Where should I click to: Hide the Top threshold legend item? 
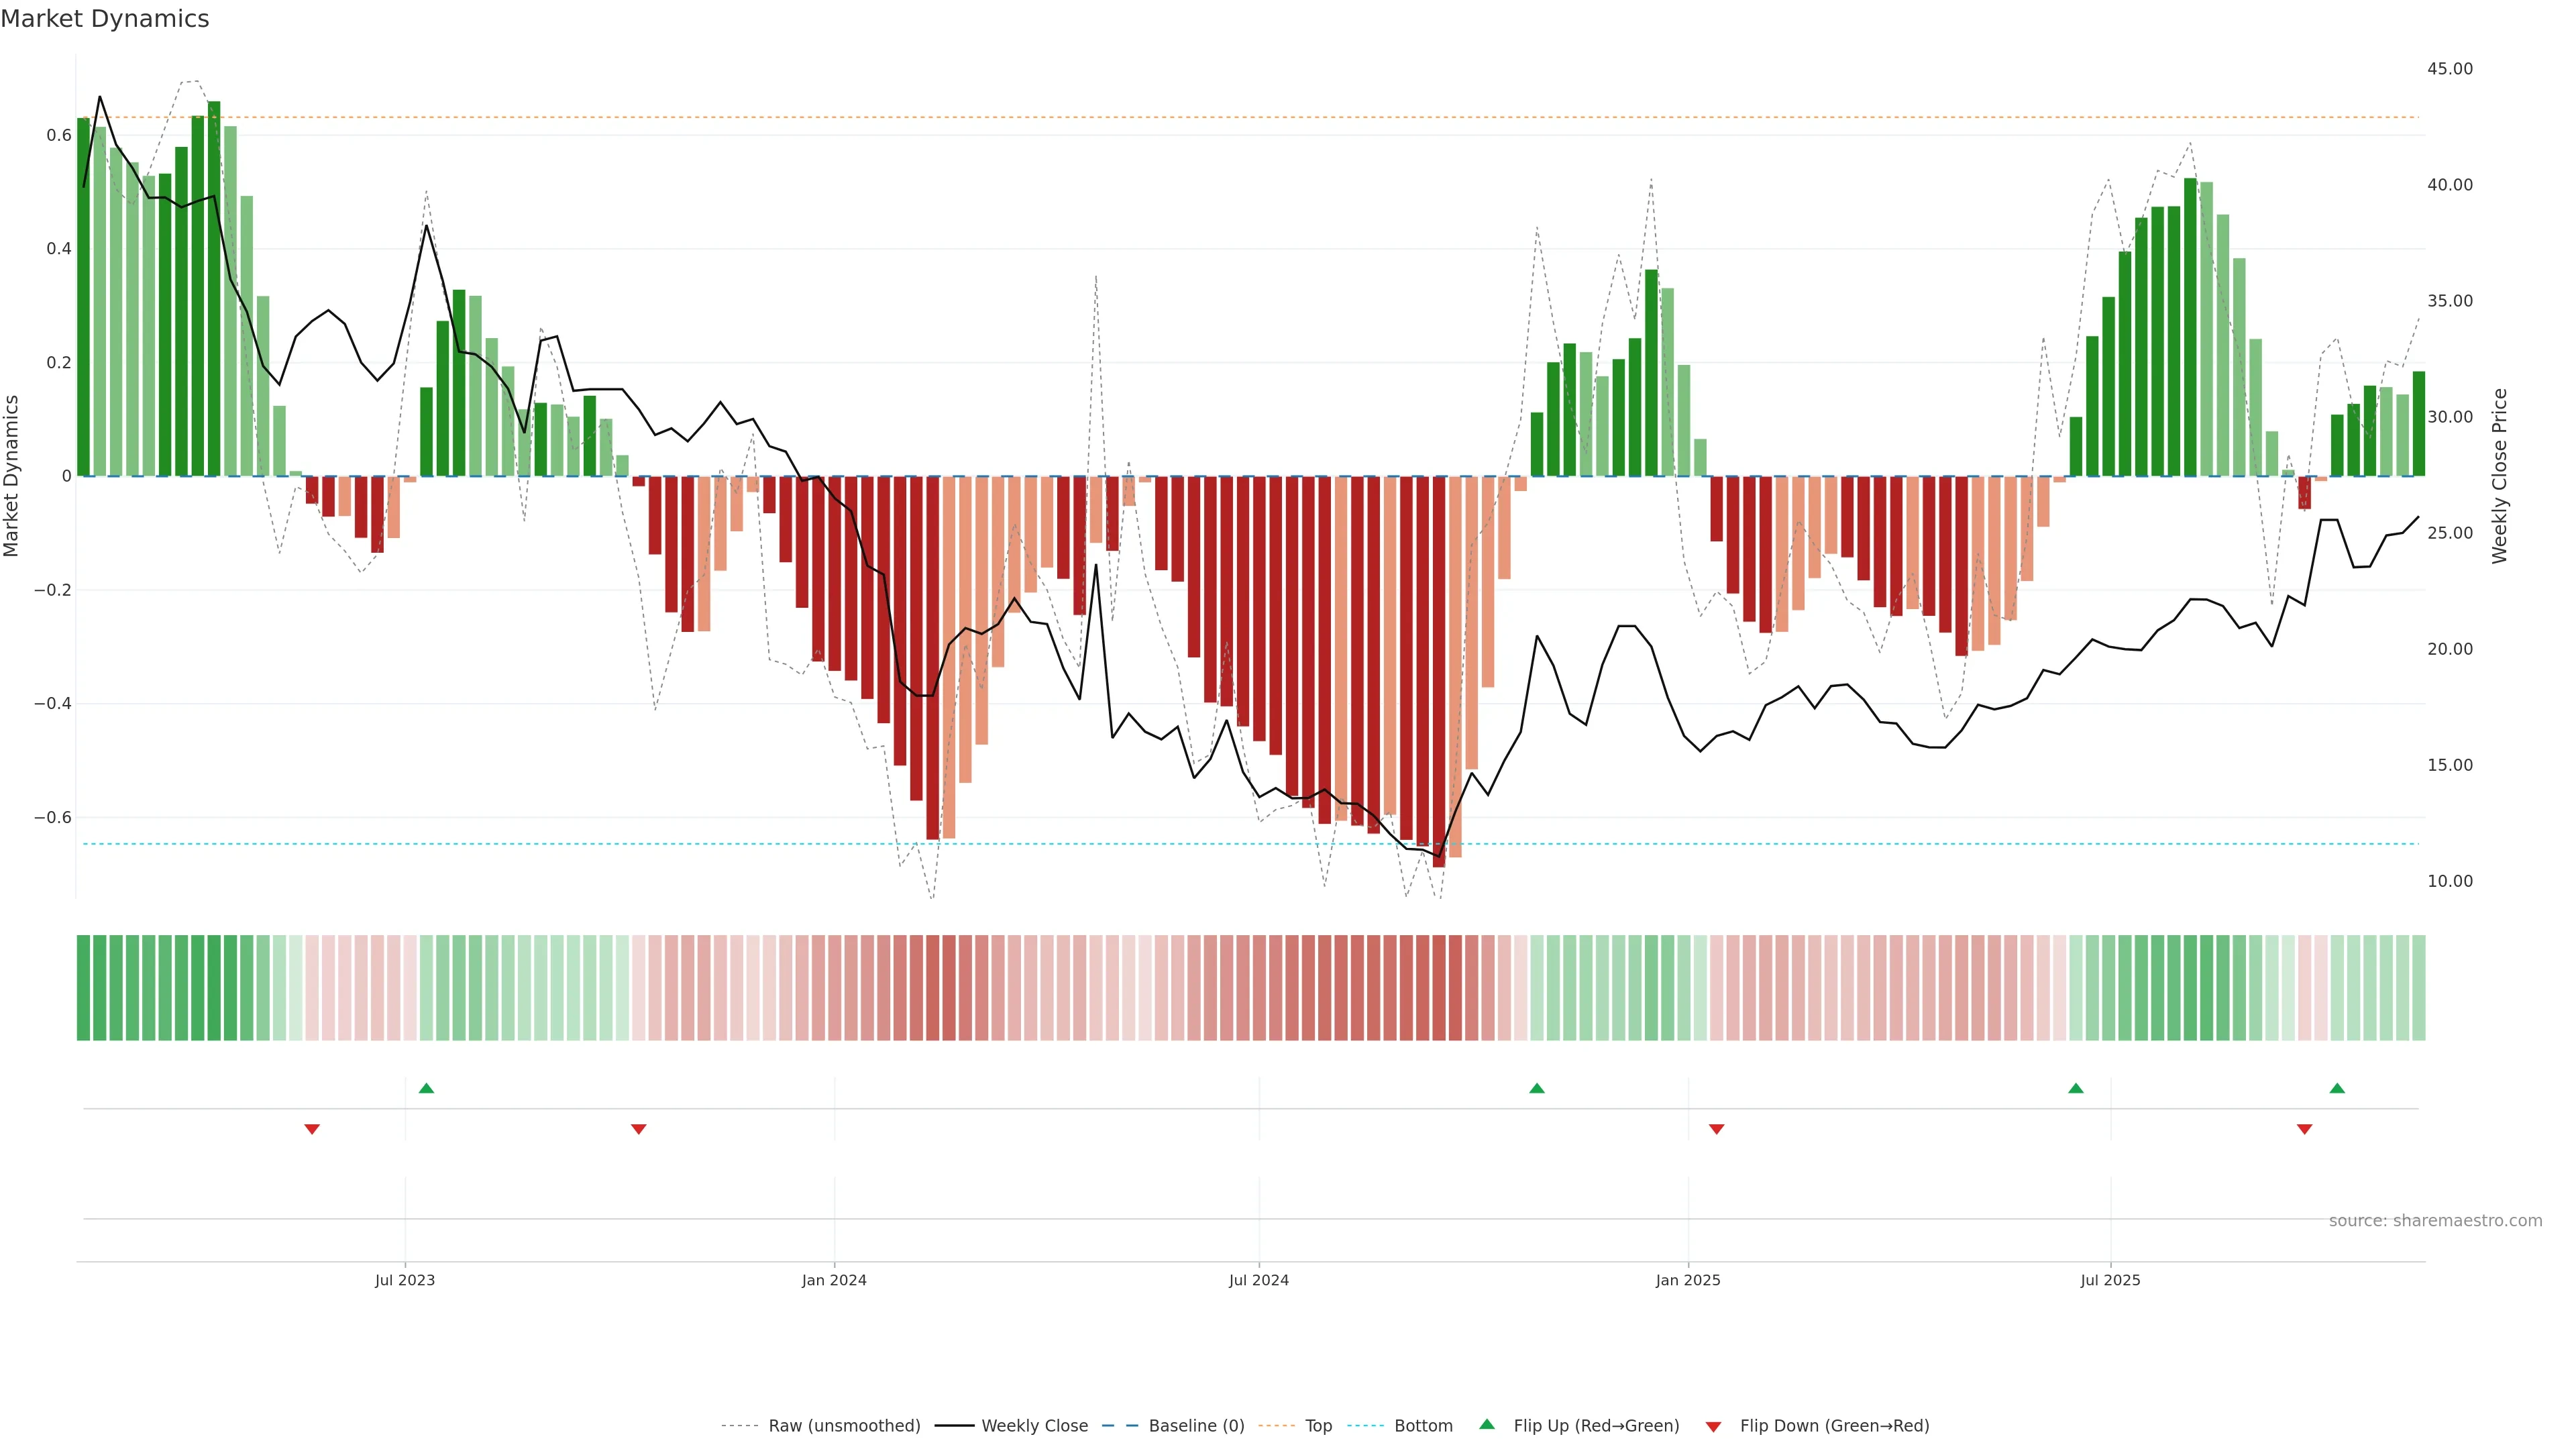1318,1425
